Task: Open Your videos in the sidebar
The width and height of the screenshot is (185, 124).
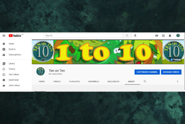Action: [x=14, y=74]
